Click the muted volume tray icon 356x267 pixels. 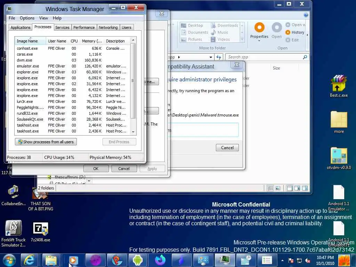pos(308,260)
